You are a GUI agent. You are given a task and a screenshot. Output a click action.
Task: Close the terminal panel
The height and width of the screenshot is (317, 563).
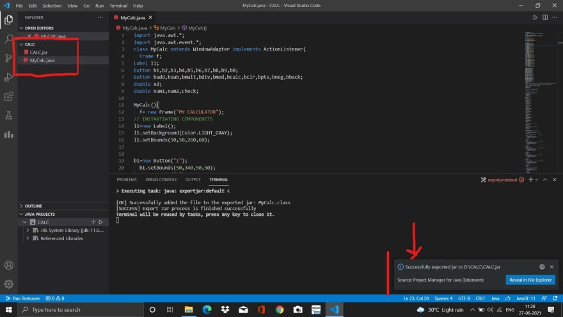(555, 180)
